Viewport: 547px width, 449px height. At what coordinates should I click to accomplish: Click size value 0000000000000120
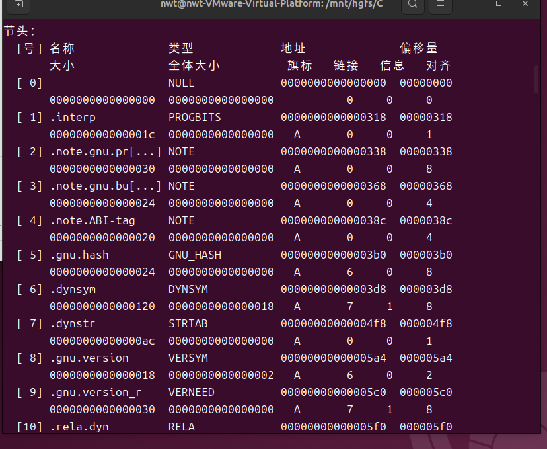click(102, 307)
